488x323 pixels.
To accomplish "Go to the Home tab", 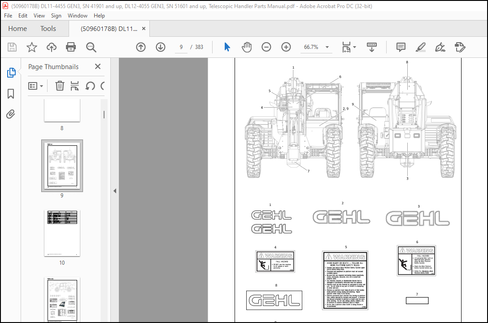I will tap(17, 29).
